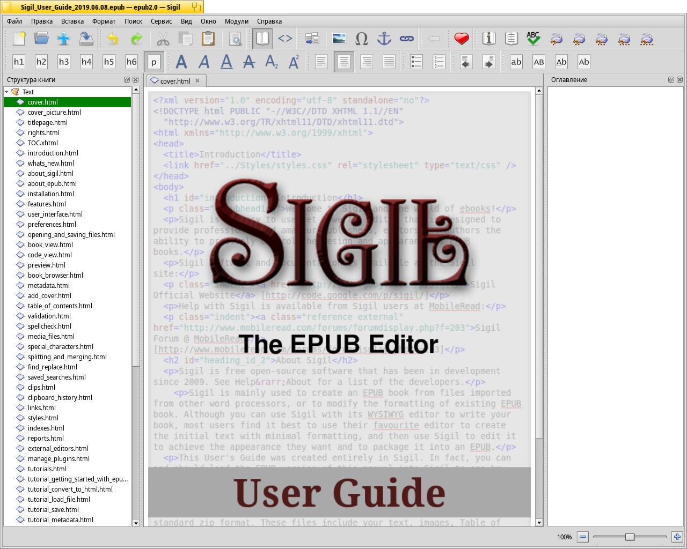Toggle the h6 heading style
The height and width of the screenshot is (549, 687).
tap(131, 62)
